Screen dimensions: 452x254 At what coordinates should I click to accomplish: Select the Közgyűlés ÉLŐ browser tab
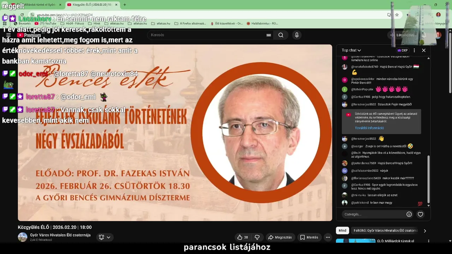tap(93, 5)
